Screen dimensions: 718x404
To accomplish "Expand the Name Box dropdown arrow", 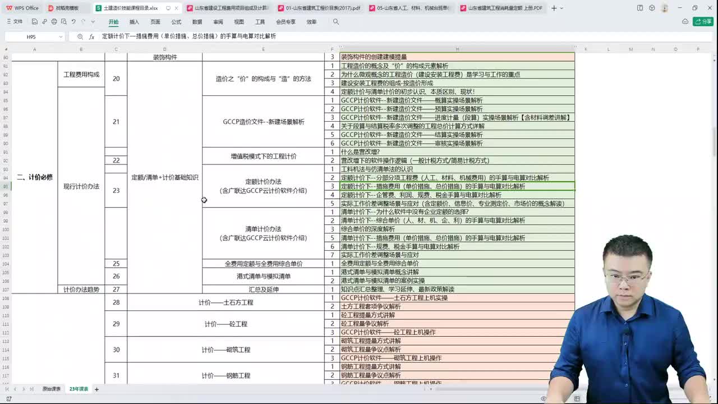I will coord(61,36).
